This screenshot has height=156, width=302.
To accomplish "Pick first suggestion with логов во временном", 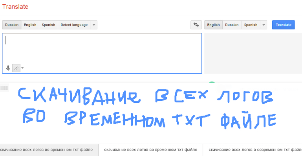I will coord(46,150).
